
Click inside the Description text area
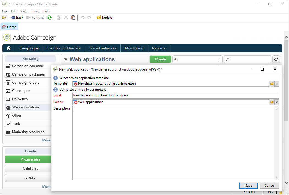pyautogui.click(x=173, y=143)
